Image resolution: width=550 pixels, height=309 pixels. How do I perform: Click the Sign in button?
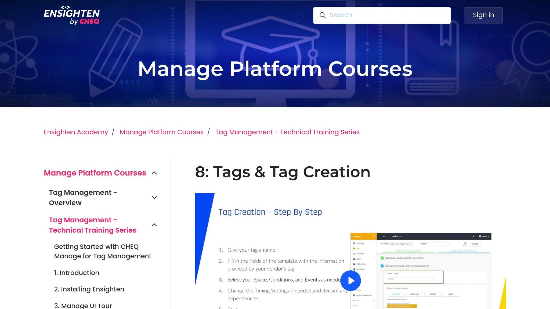pyautogui.click(x=483, y=15)
